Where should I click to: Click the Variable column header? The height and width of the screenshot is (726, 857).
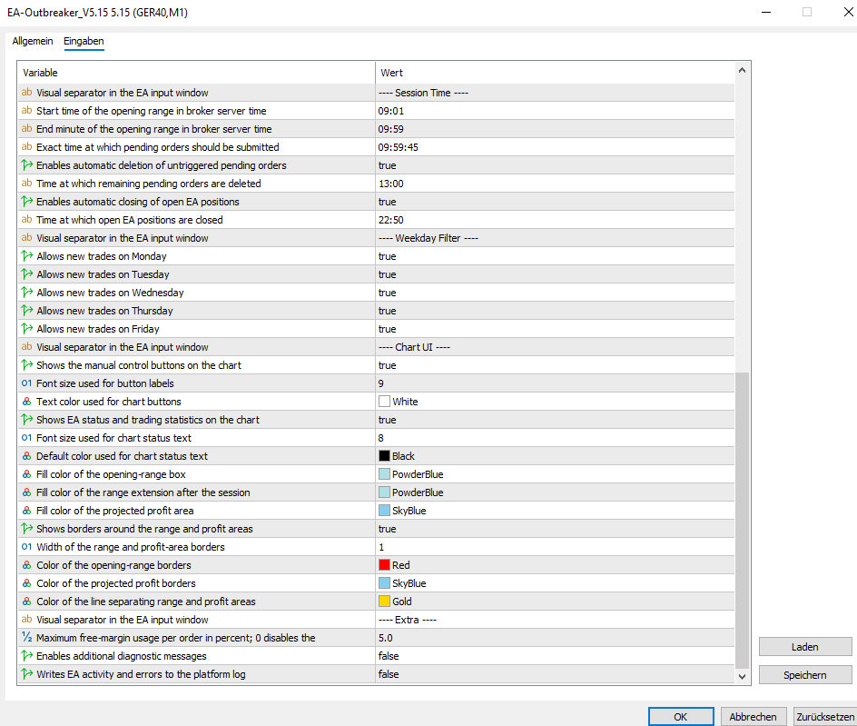click(x=196, y=73)
